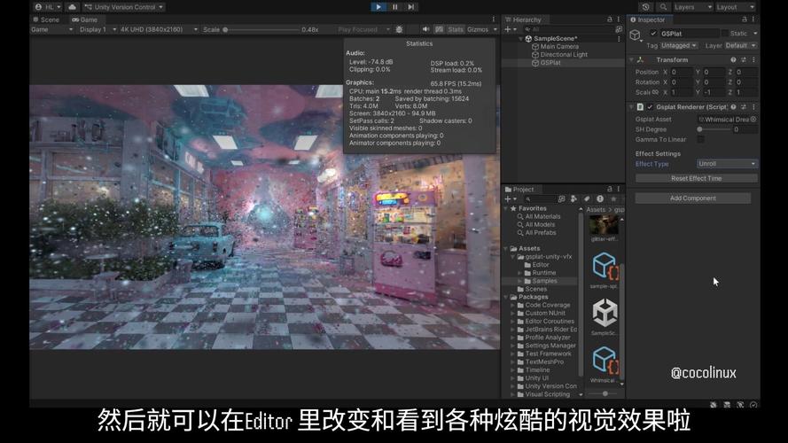Open Unity Version Control menu

(x=123, y=7)
